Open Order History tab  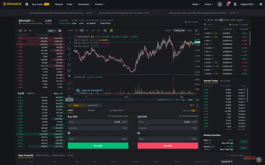pyautogui.click(x=43, y=155)
